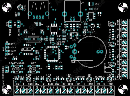The image size is (130, 96).
Task: Click the JP2 jumper footprint
Action: 18,24
